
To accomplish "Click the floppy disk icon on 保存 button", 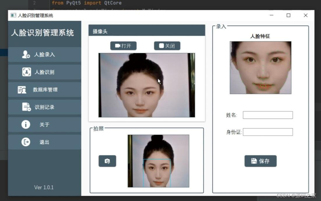I will click(x=253, y=161).
